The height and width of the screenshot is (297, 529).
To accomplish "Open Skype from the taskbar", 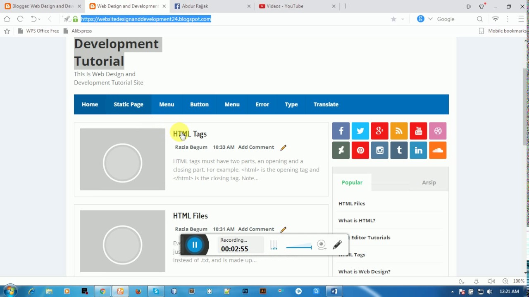I will (156, 291).
